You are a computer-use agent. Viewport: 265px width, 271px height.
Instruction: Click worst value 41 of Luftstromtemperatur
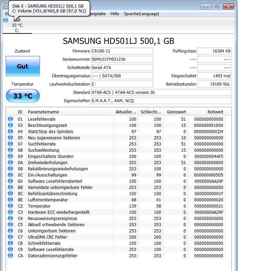158,200
